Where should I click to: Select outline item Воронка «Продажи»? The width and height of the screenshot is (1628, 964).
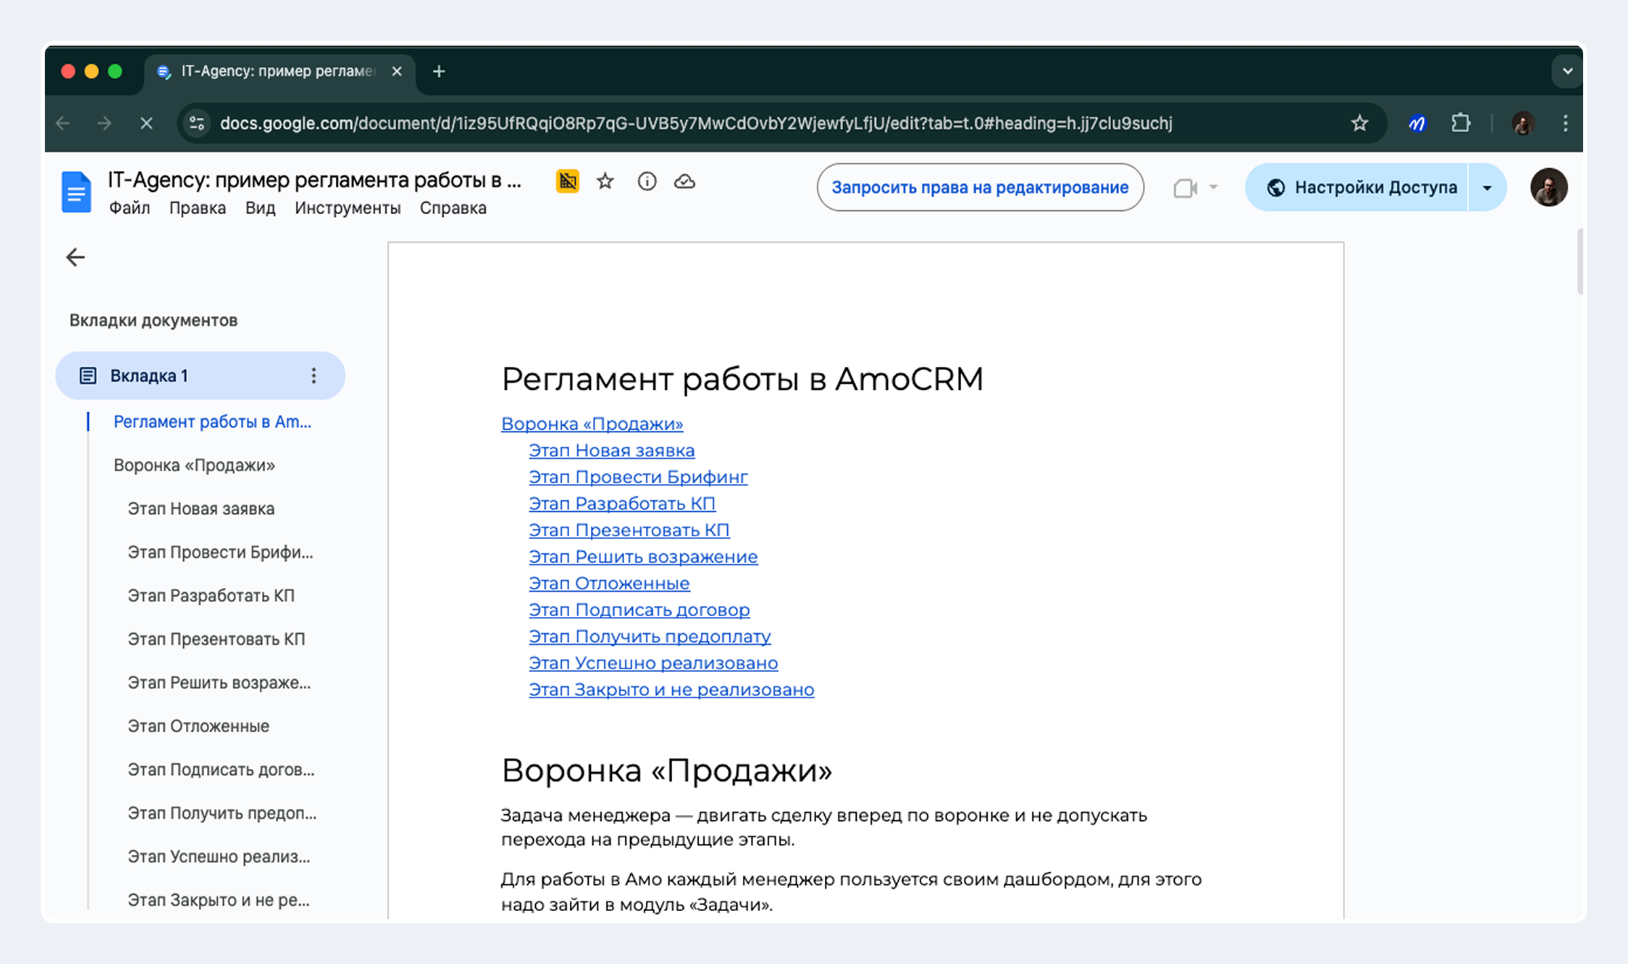click(194, 465)
